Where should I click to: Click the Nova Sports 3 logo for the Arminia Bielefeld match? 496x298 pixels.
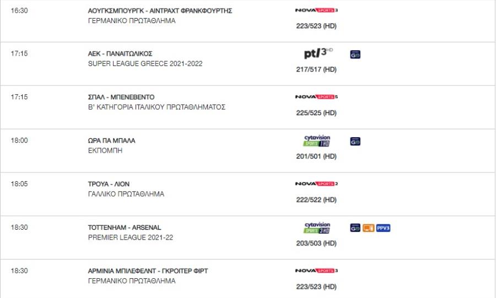(316, 270)
